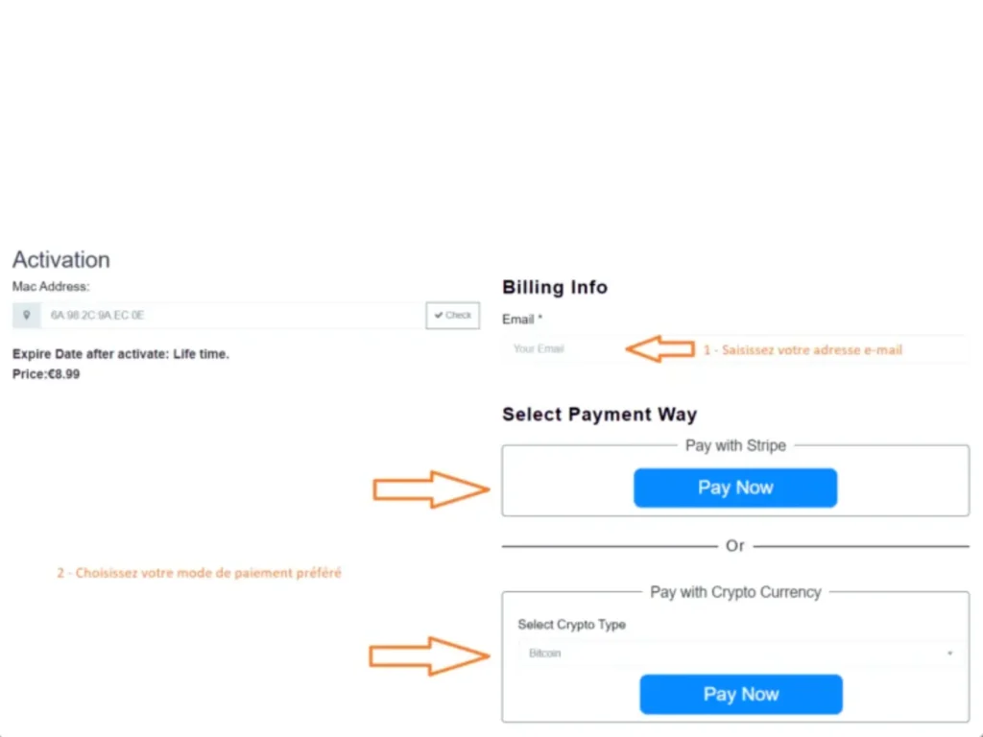983x737 pixels.
Task: Focus the Mac Address input field
Action: tap(233, 315)
